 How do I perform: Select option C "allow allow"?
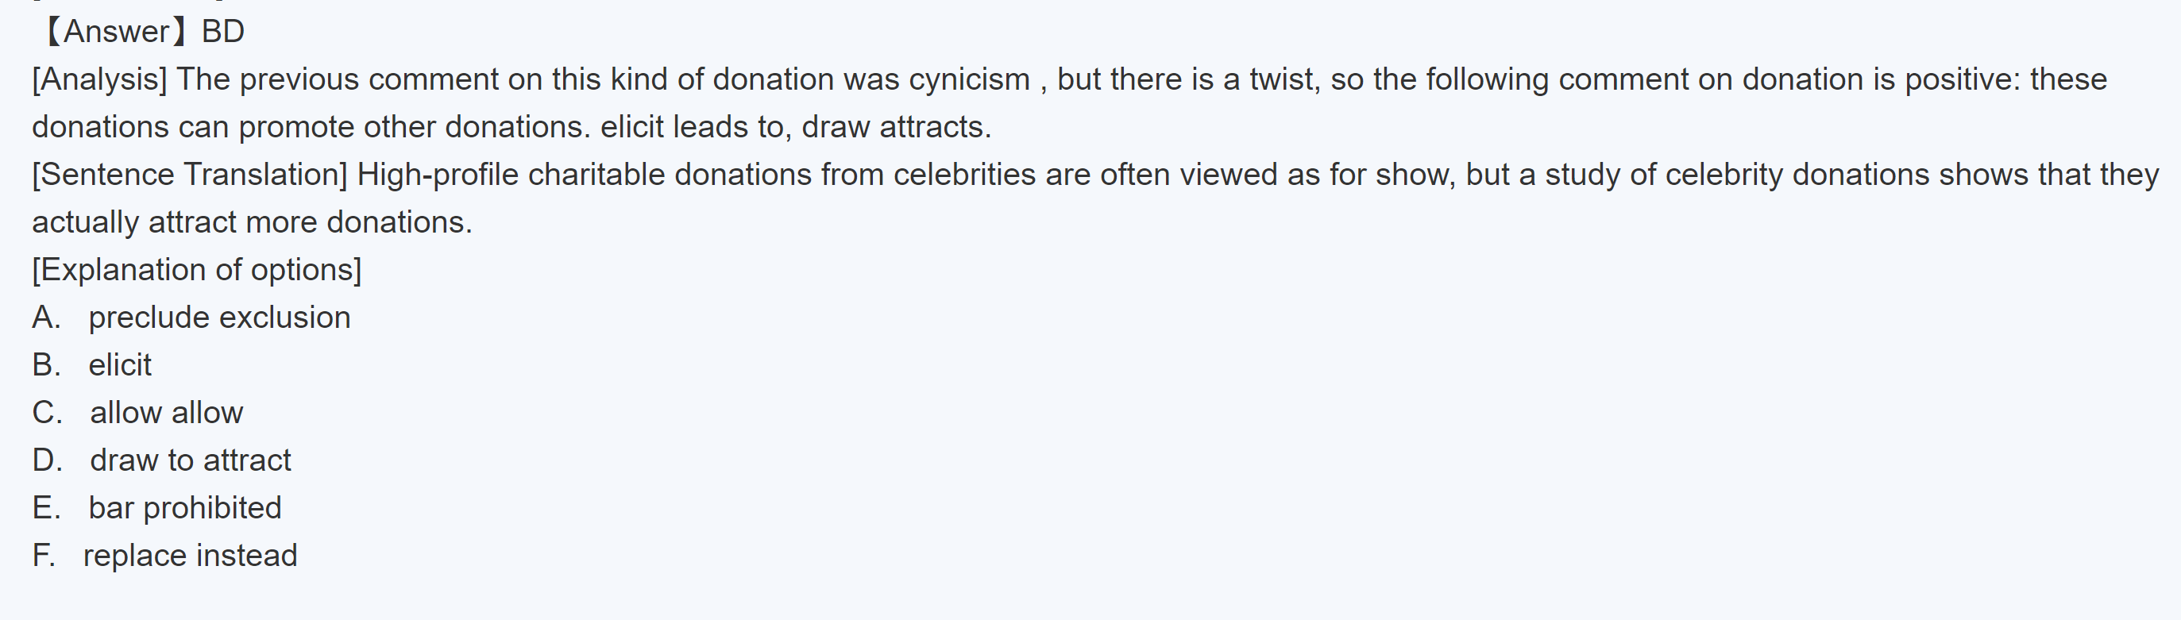point(166,413)
